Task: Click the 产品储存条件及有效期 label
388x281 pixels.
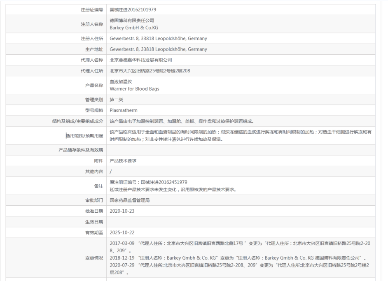Action: tap(81, 150)
